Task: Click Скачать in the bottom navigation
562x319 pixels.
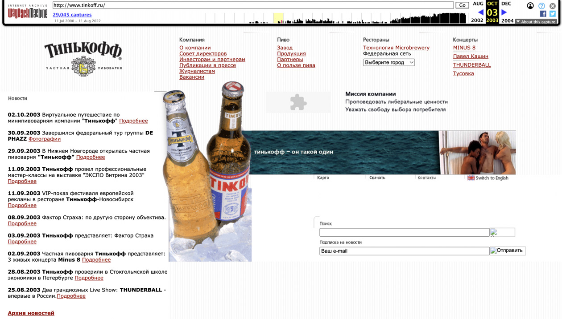Action: (377, 178)
